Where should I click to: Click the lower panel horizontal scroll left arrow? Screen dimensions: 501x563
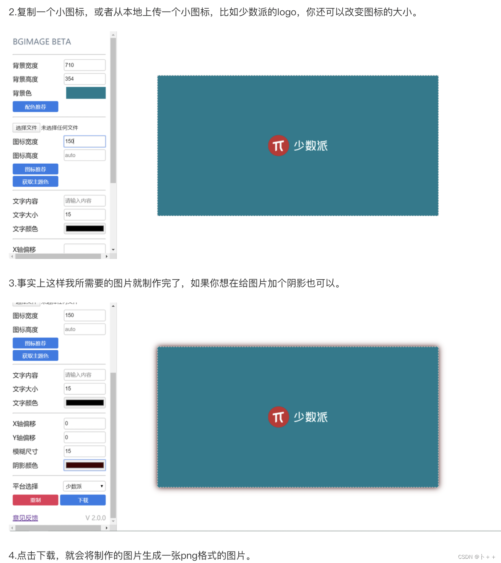(12, 528)
